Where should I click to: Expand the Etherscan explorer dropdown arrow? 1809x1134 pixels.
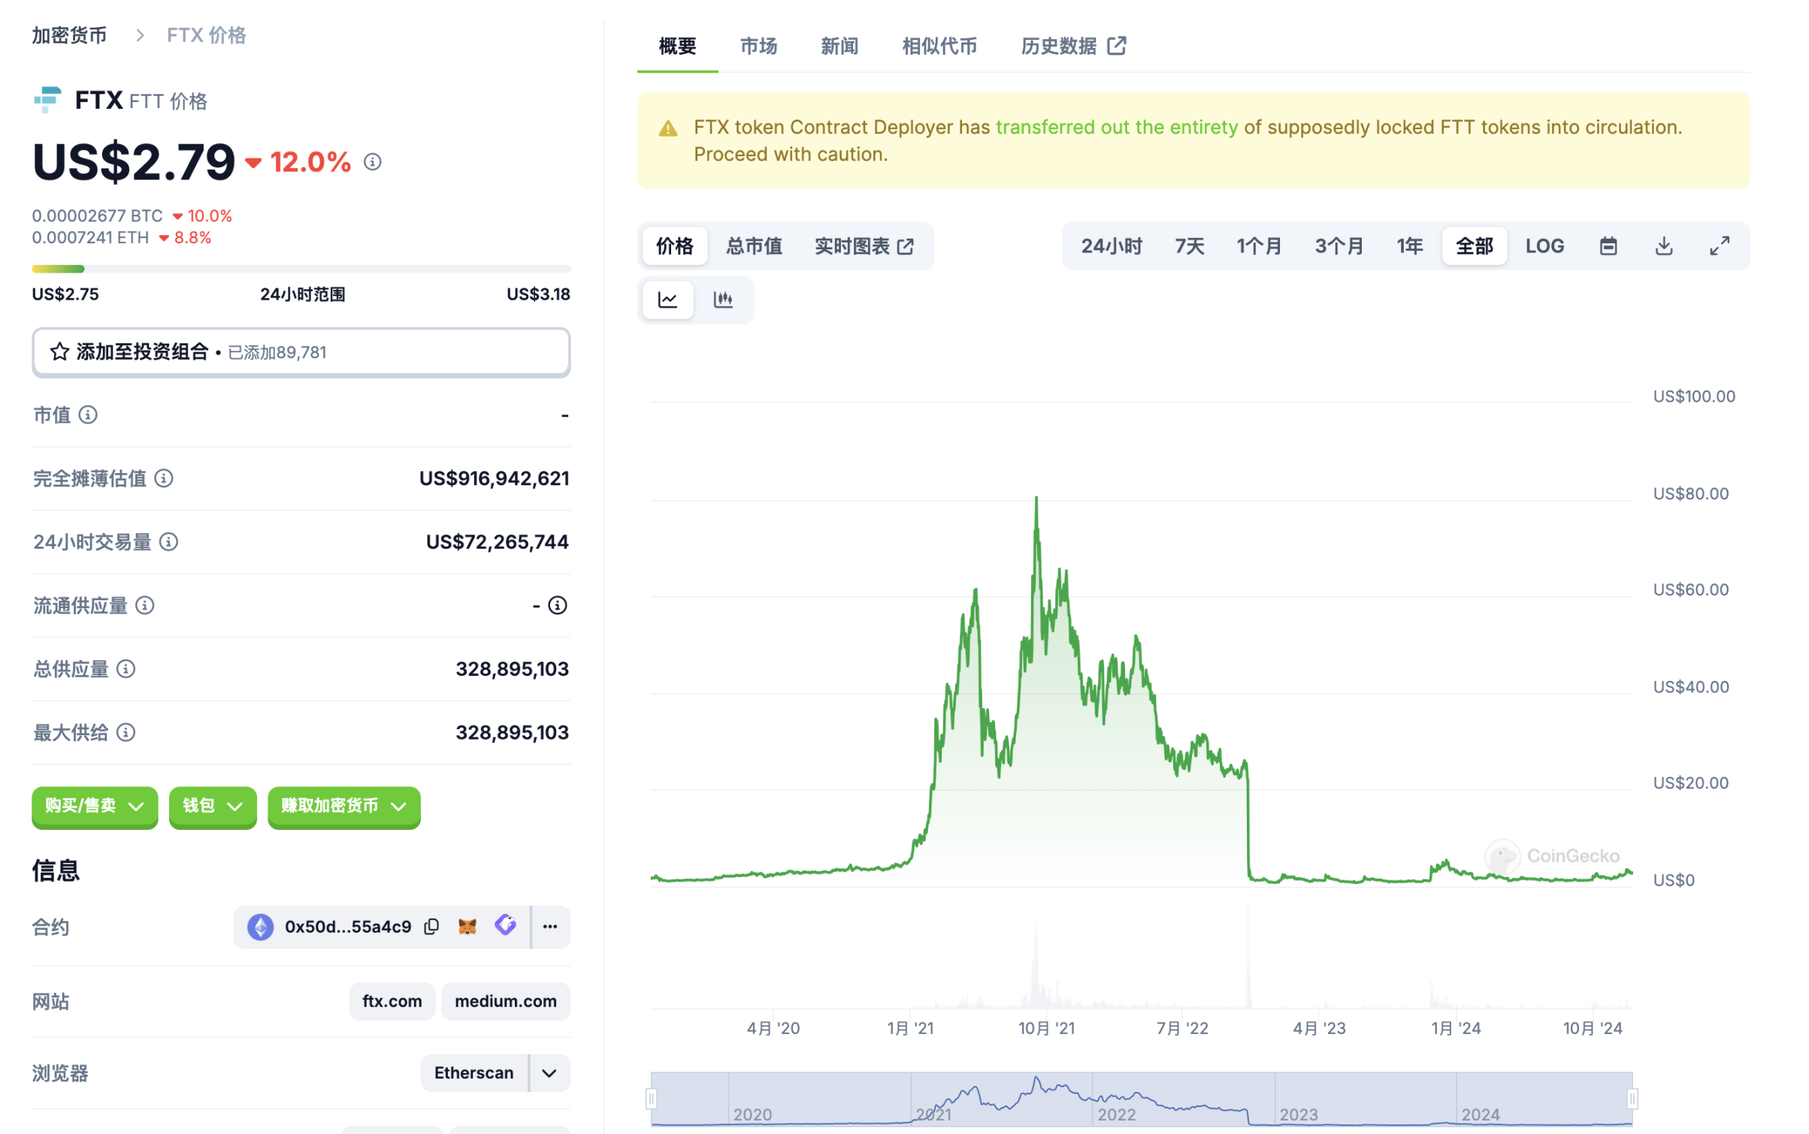coord(550,1073)
